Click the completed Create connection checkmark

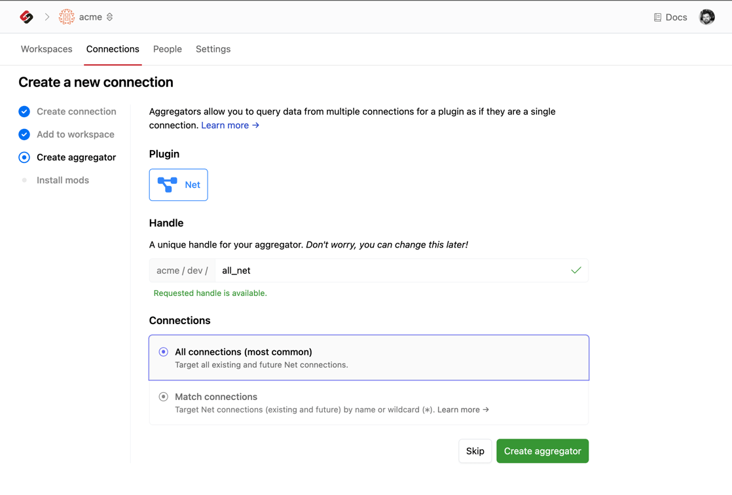coord(24,111)
